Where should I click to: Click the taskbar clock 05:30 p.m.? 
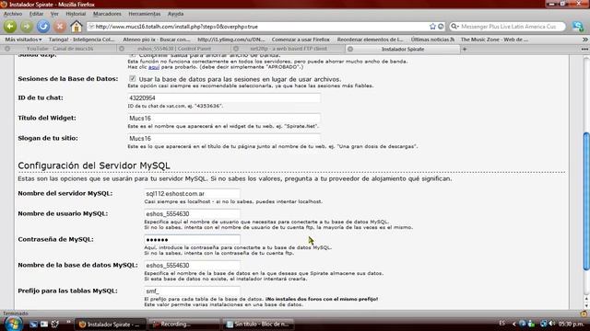(x=572, y=324)
